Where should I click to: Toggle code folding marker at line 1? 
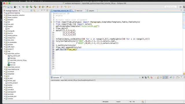click(x=55, y=14)
